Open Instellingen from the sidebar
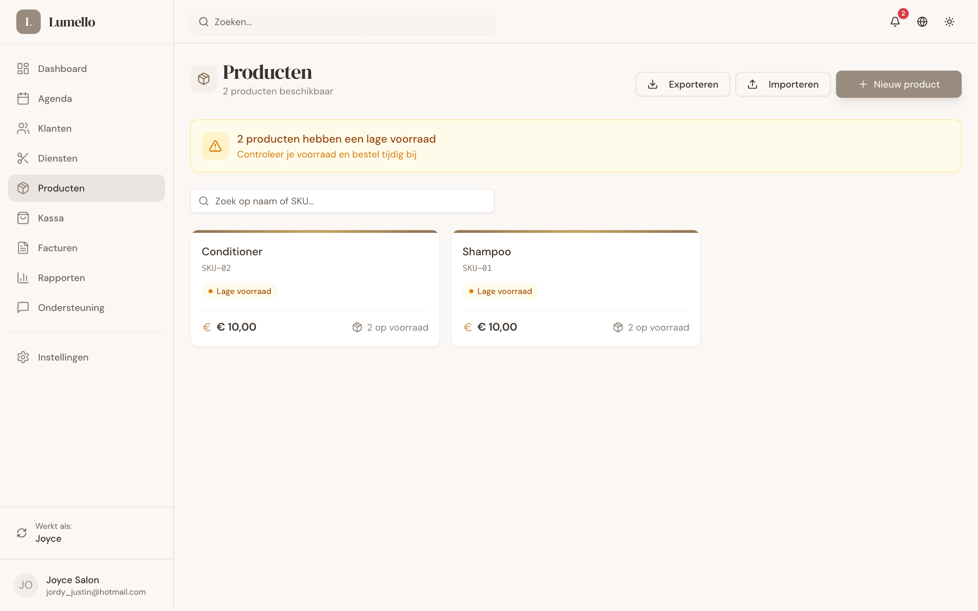The height and width of the screenshot is (611, 978). [63, 357]
